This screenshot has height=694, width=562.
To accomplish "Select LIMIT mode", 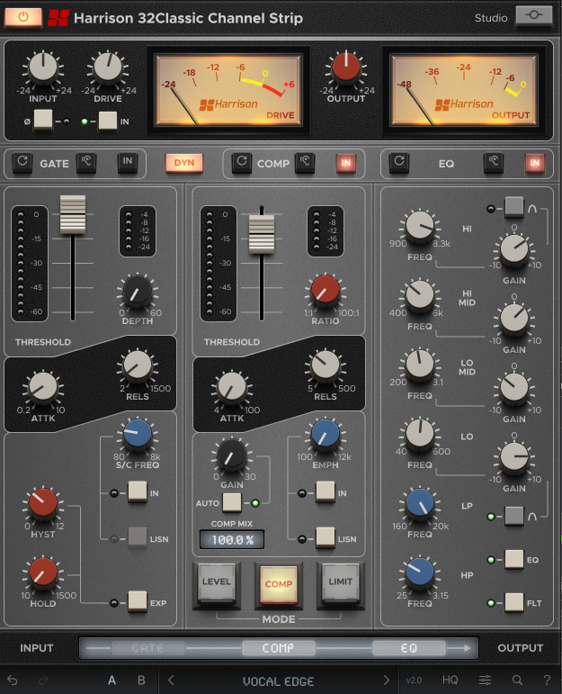I will tap(341, 583).
